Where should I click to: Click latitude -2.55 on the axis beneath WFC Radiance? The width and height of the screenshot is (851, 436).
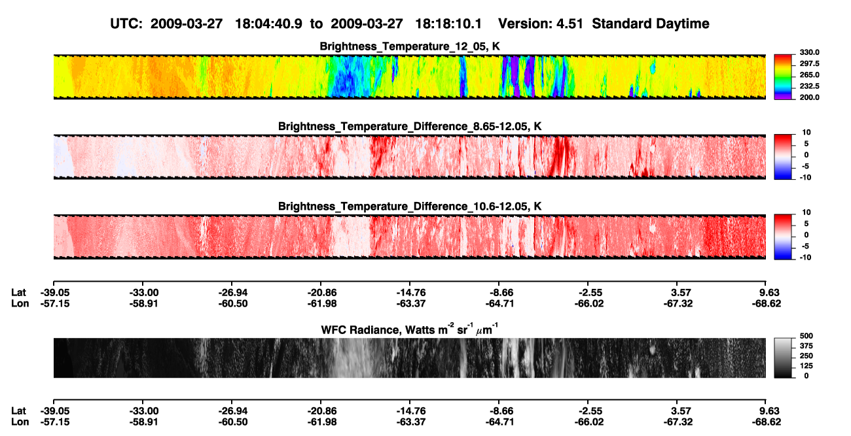[588, 411]
